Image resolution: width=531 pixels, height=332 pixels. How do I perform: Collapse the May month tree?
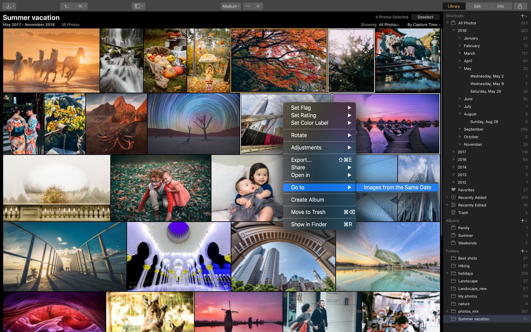pyautogui.click(x=460, y=68)
